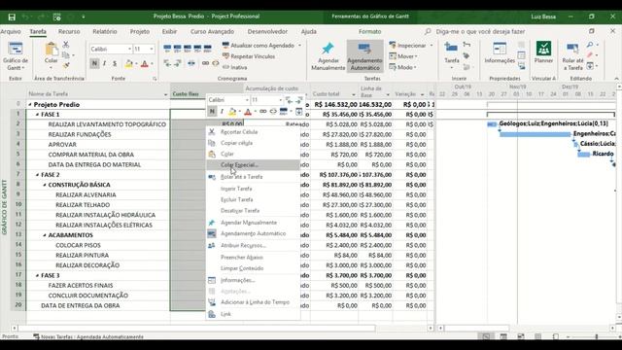Open the Variação column filter arrow

422,94
